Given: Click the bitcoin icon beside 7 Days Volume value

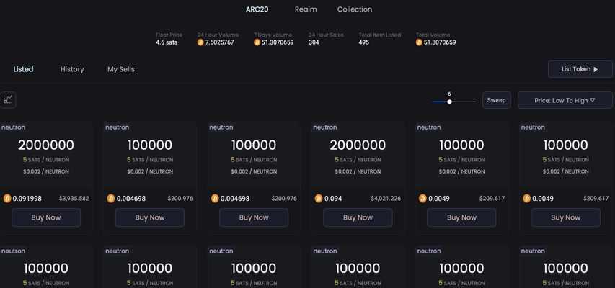Looking at the screenshot, I should click(x=257, y=42).
